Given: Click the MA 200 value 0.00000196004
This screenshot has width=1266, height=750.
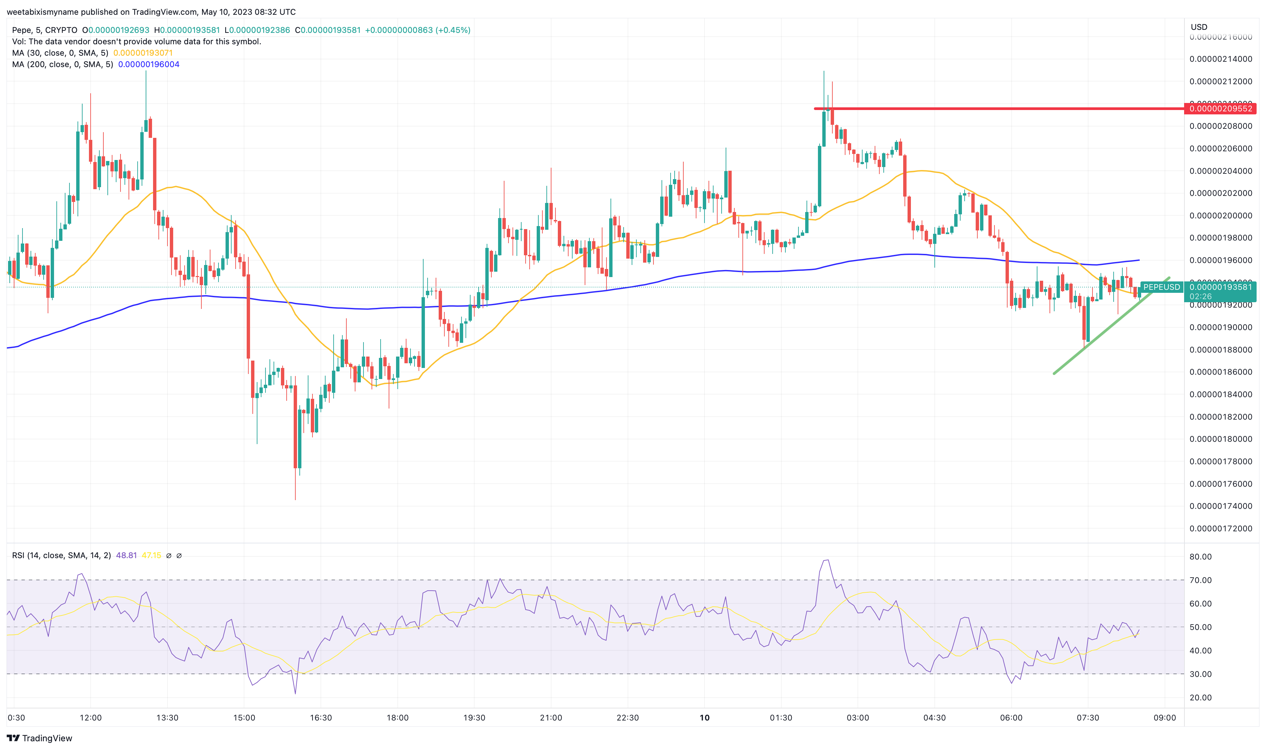Looking at the screenshot, I should coord(149,64).
